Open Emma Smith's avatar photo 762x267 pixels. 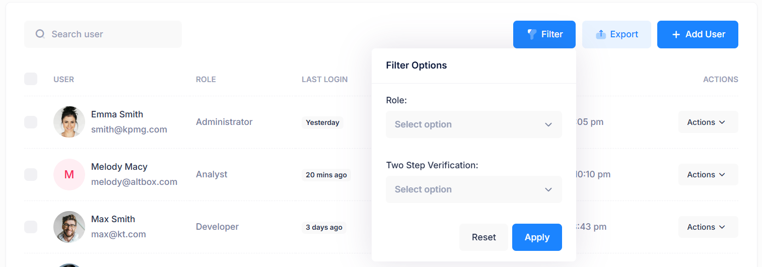[69, 122]
